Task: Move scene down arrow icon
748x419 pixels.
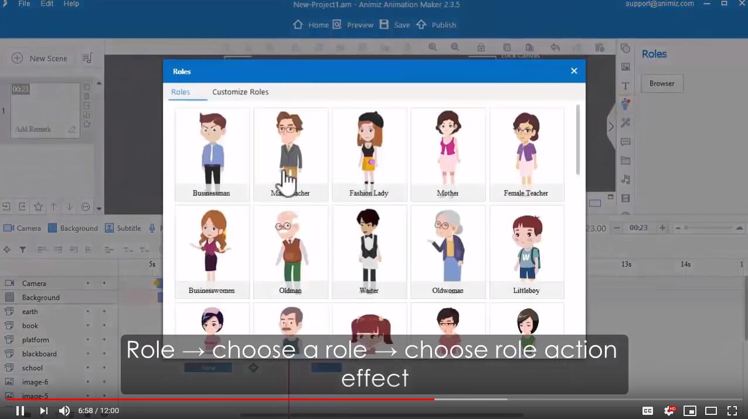Action: (69, 206)
